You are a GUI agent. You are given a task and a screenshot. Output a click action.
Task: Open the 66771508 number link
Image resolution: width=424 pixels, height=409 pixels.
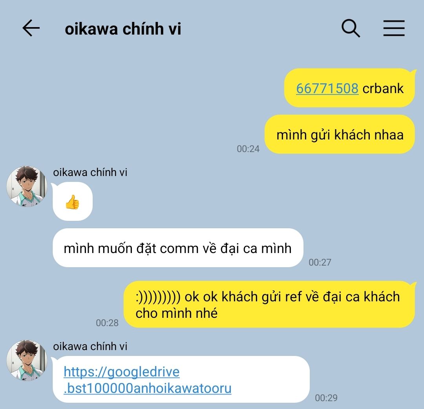coord(327,88)
